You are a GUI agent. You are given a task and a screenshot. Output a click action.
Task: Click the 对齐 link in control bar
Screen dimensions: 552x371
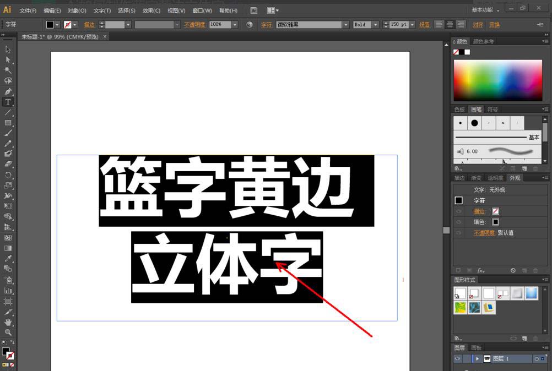coord(478,25)
